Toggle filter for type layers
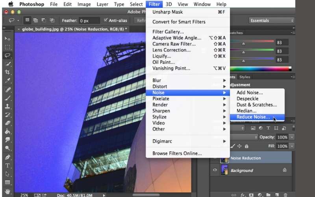315x197 pixels. point(268,128)
